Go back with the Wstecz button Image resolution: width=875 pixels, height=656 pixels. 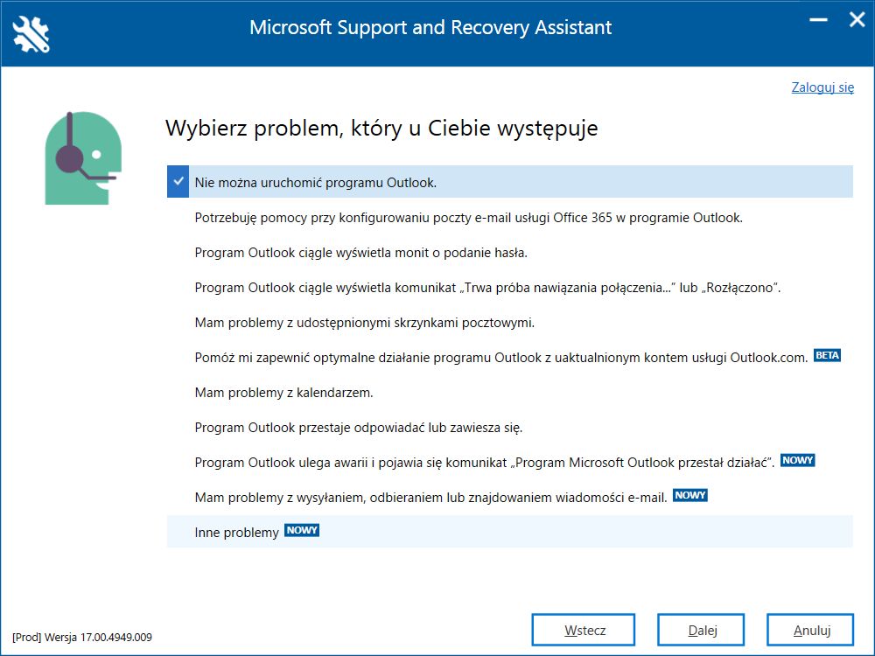tap(583, 630)
